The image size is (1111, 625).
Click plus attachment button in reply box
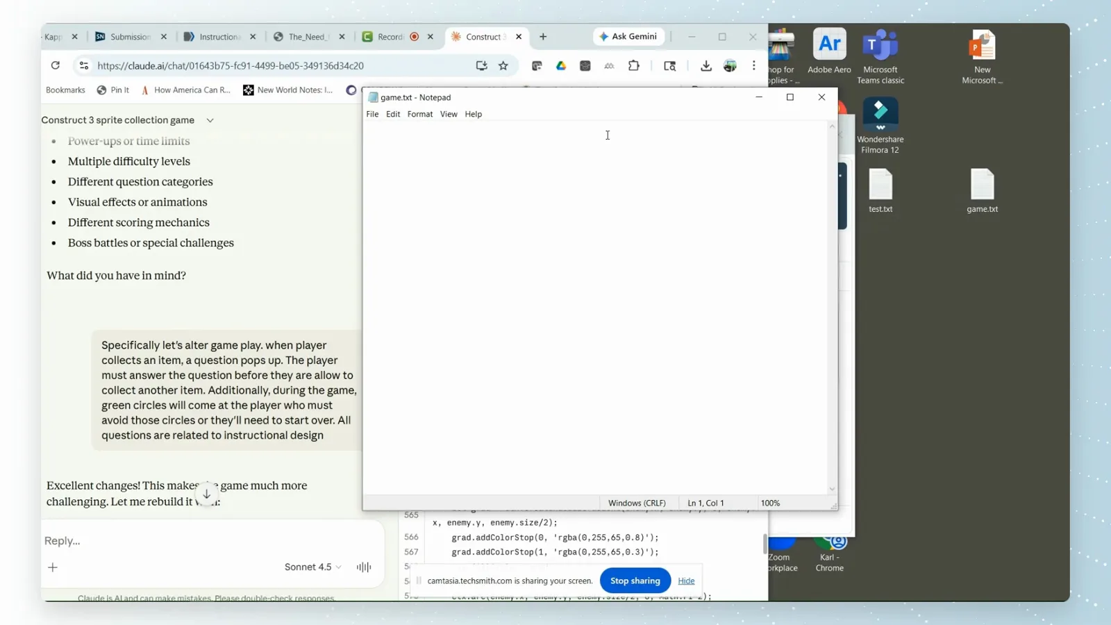tap(53, 567)
